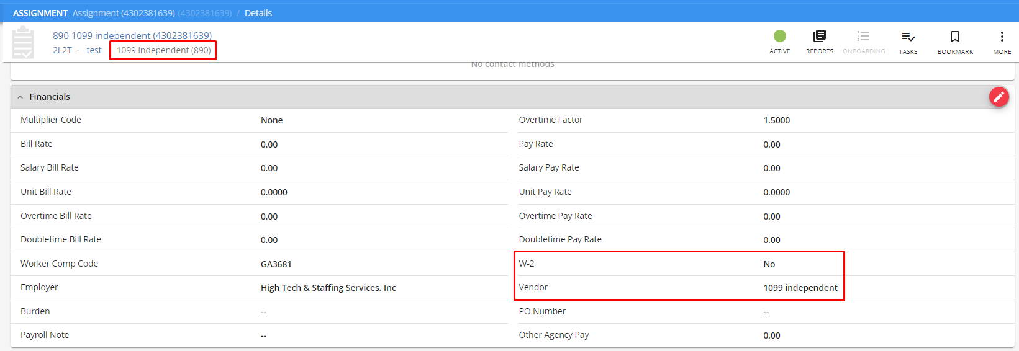Image resolution: width=1019 pixels, height=351 pixels.
Task: Click the Assignment (4302381639) breadcrumb
Action: point(124,13)
